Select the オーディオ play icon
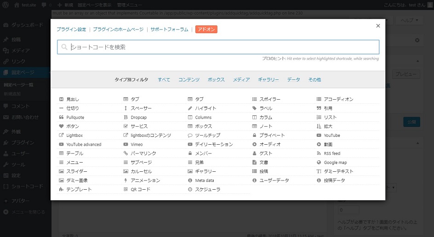This screenshot has width=434, height=237. coord(255,144)
